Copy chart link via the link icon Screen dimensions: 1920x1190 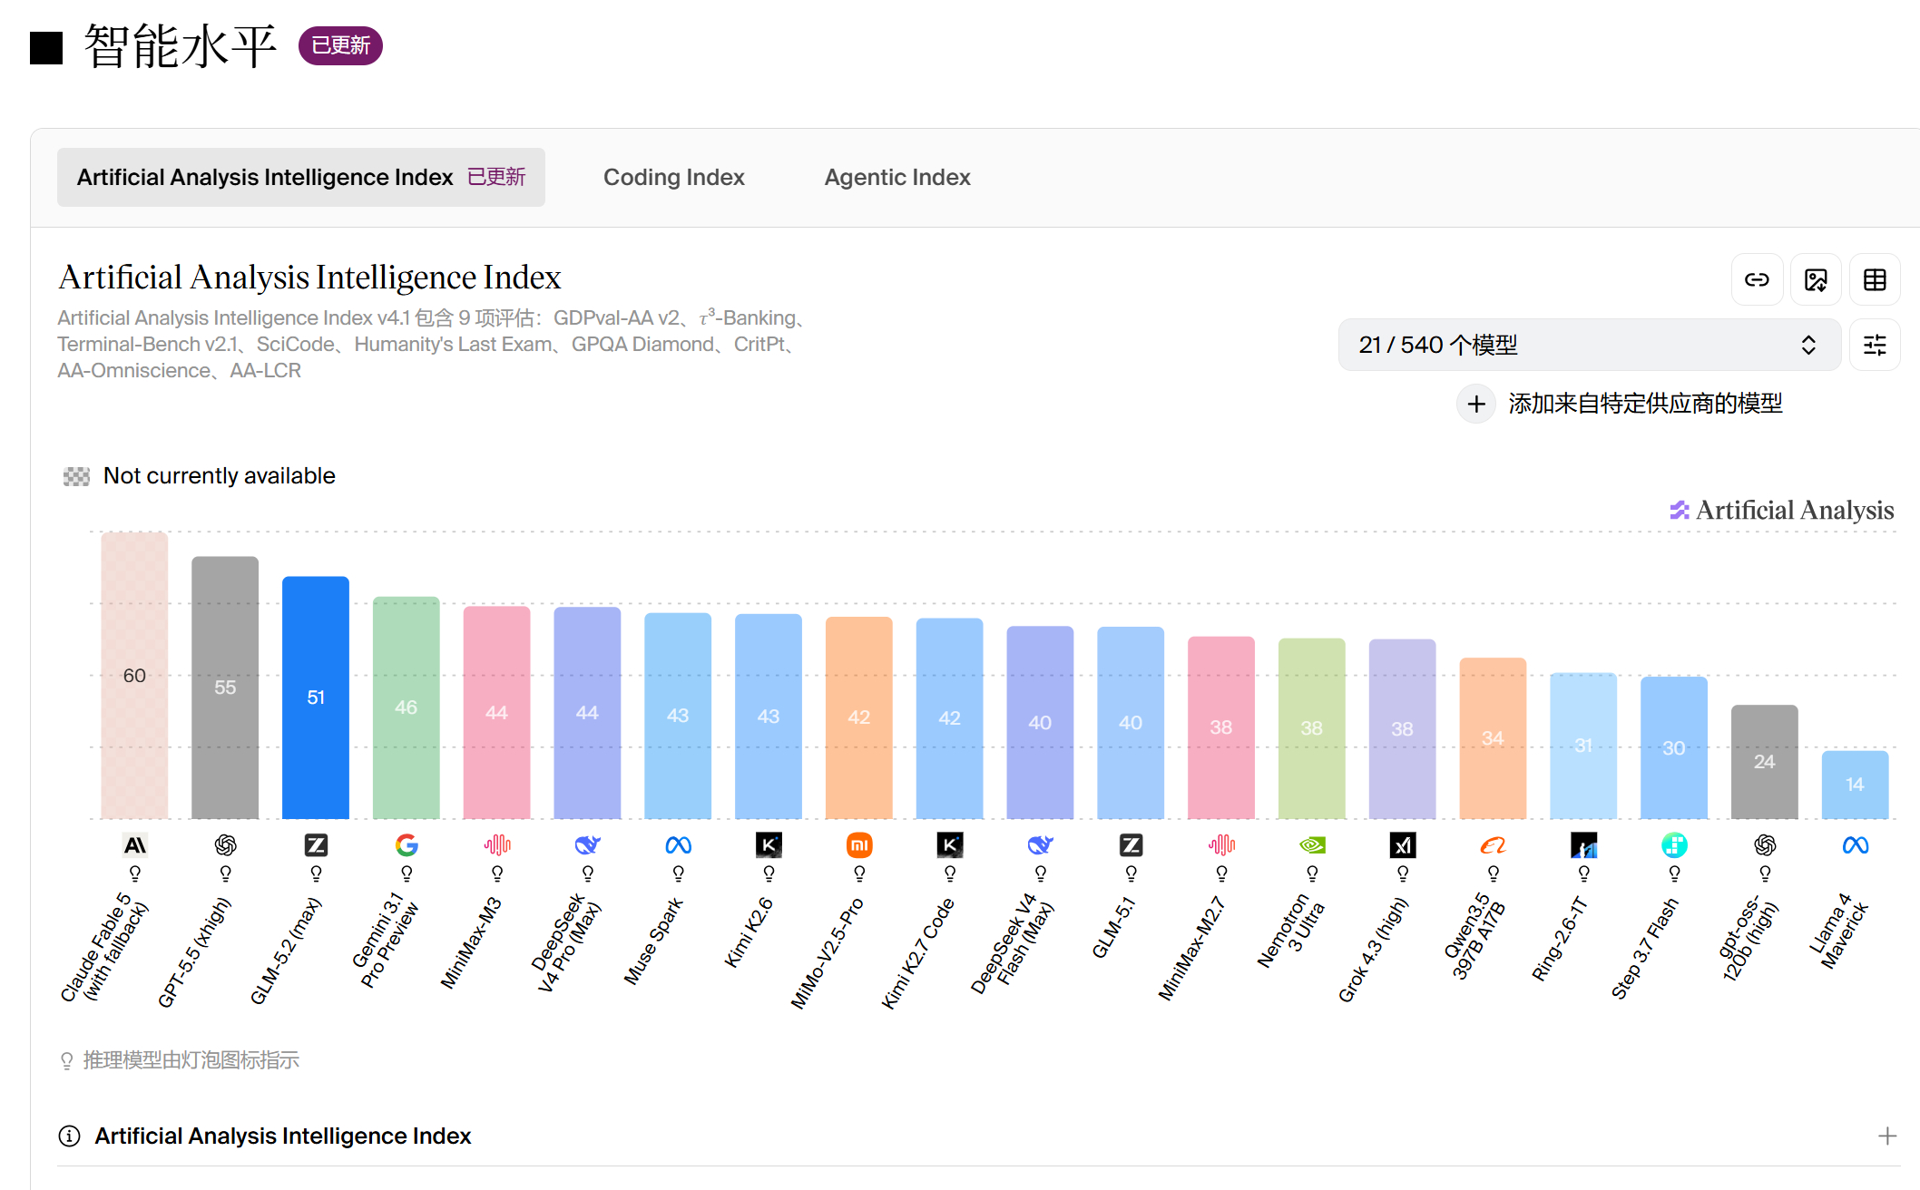coord(1757,279)
